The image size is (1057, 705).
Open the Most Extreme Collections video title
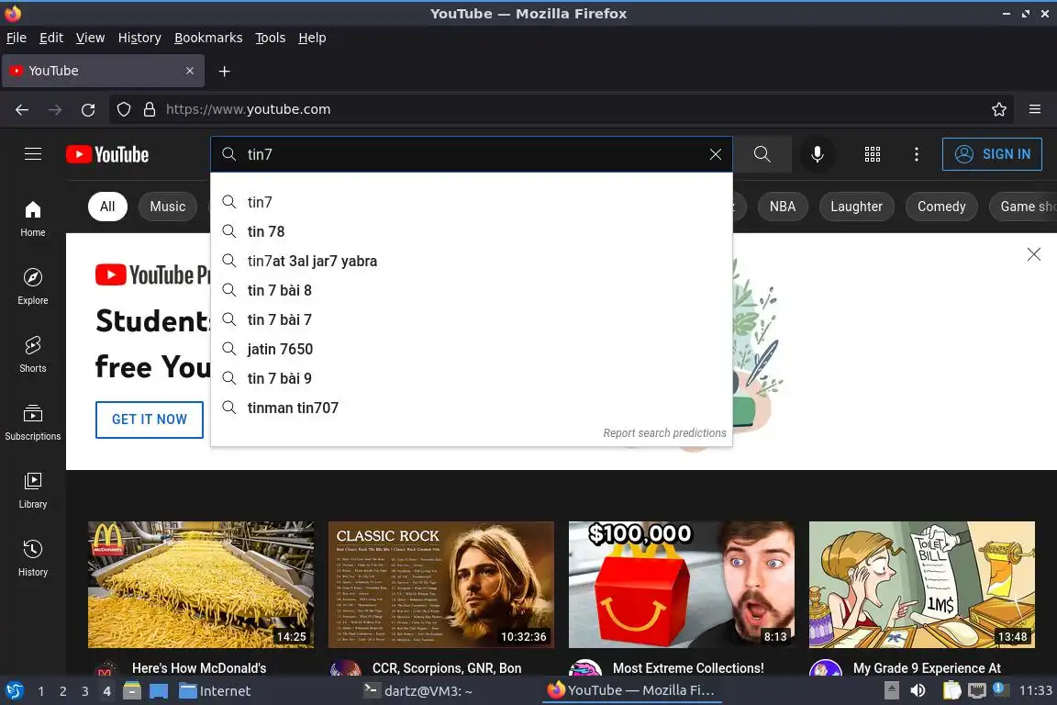tap(687, 668)
